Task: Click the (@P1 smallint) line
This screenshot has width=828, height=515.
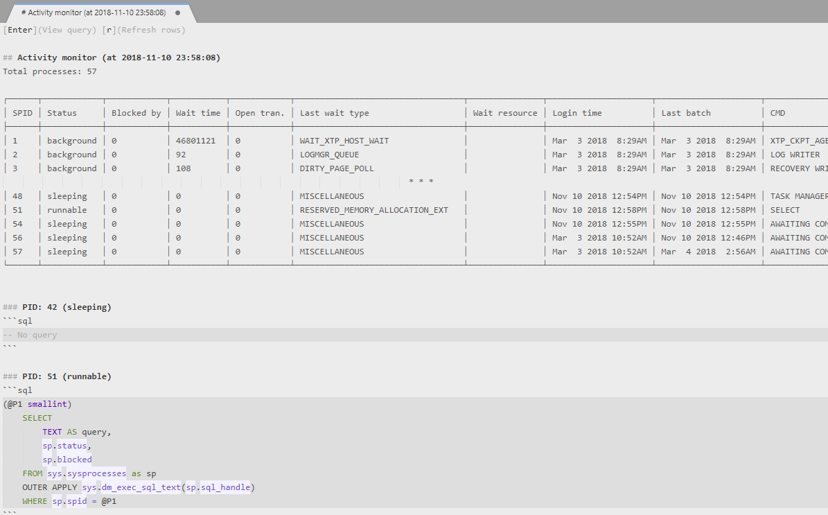Action: (x=37, y=404)
